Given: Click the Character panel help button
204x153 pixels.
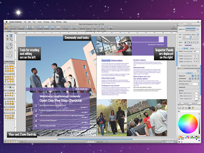Looking at the screenshot, I should [x=198, y=29].
